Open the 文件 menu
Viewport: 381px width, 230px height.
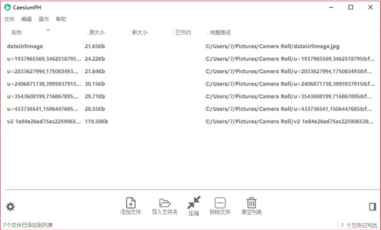[9, 19]
